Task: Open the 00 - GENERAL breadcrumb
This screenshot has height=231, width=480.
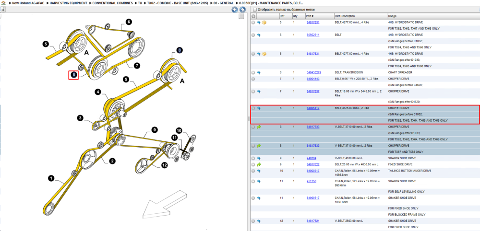Action: [x=224, y=3]
